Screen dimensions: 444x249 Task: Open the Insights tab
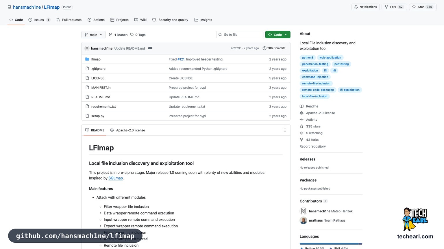coord(203,20)
